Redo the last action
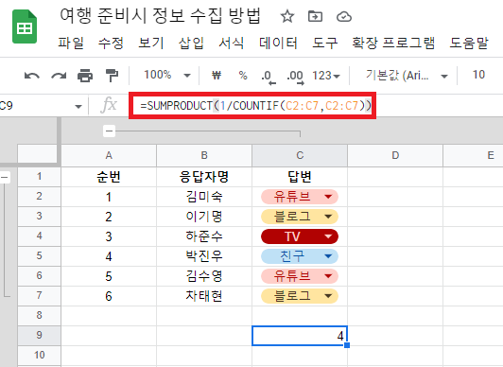This screenshot has height=367, width=503. click(59, 76)
